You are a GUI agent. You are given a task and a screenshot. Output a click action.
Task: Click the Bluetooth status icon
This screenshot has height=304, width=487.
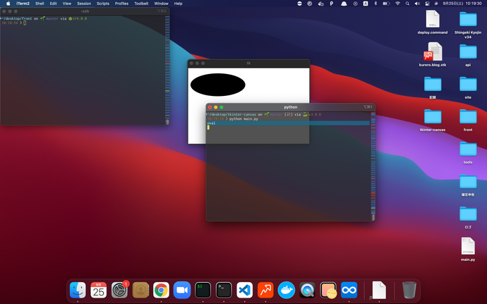click(375, 4)
